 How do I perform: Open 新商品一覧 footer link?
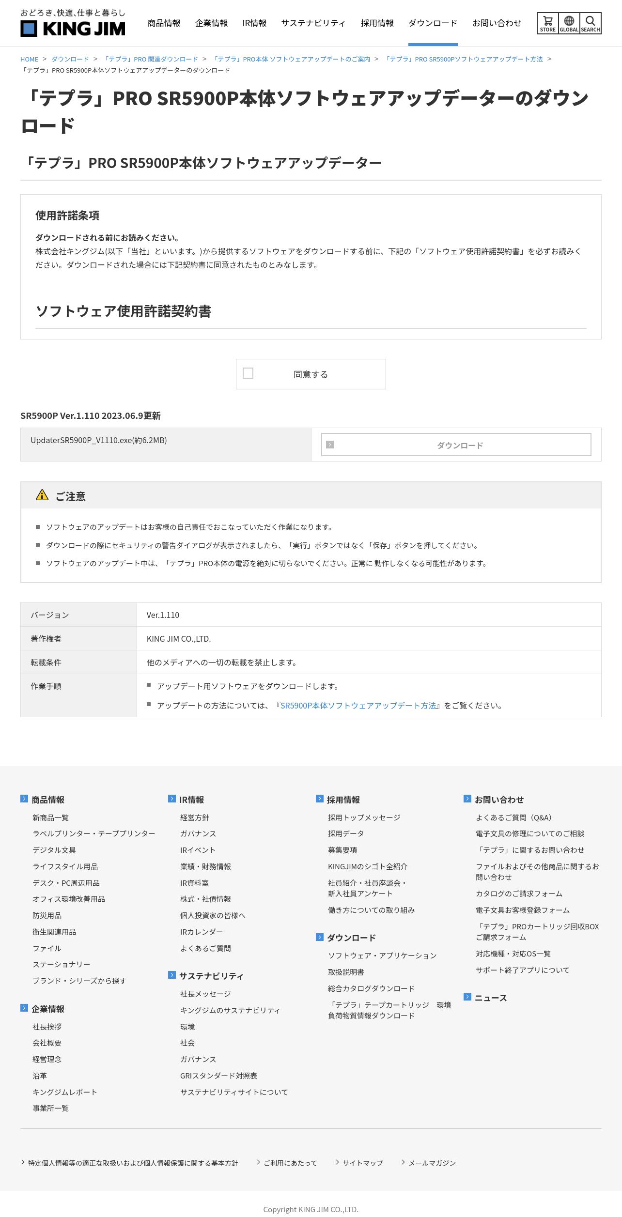pos(51,817)
